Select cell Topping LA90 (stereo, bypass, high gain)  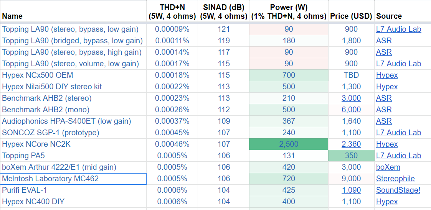pos(73,52)
